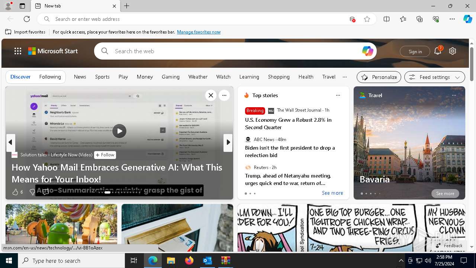Viewport: 476px width, 268px height.
Task: Click Import favorites button
Action: (25, 32)
